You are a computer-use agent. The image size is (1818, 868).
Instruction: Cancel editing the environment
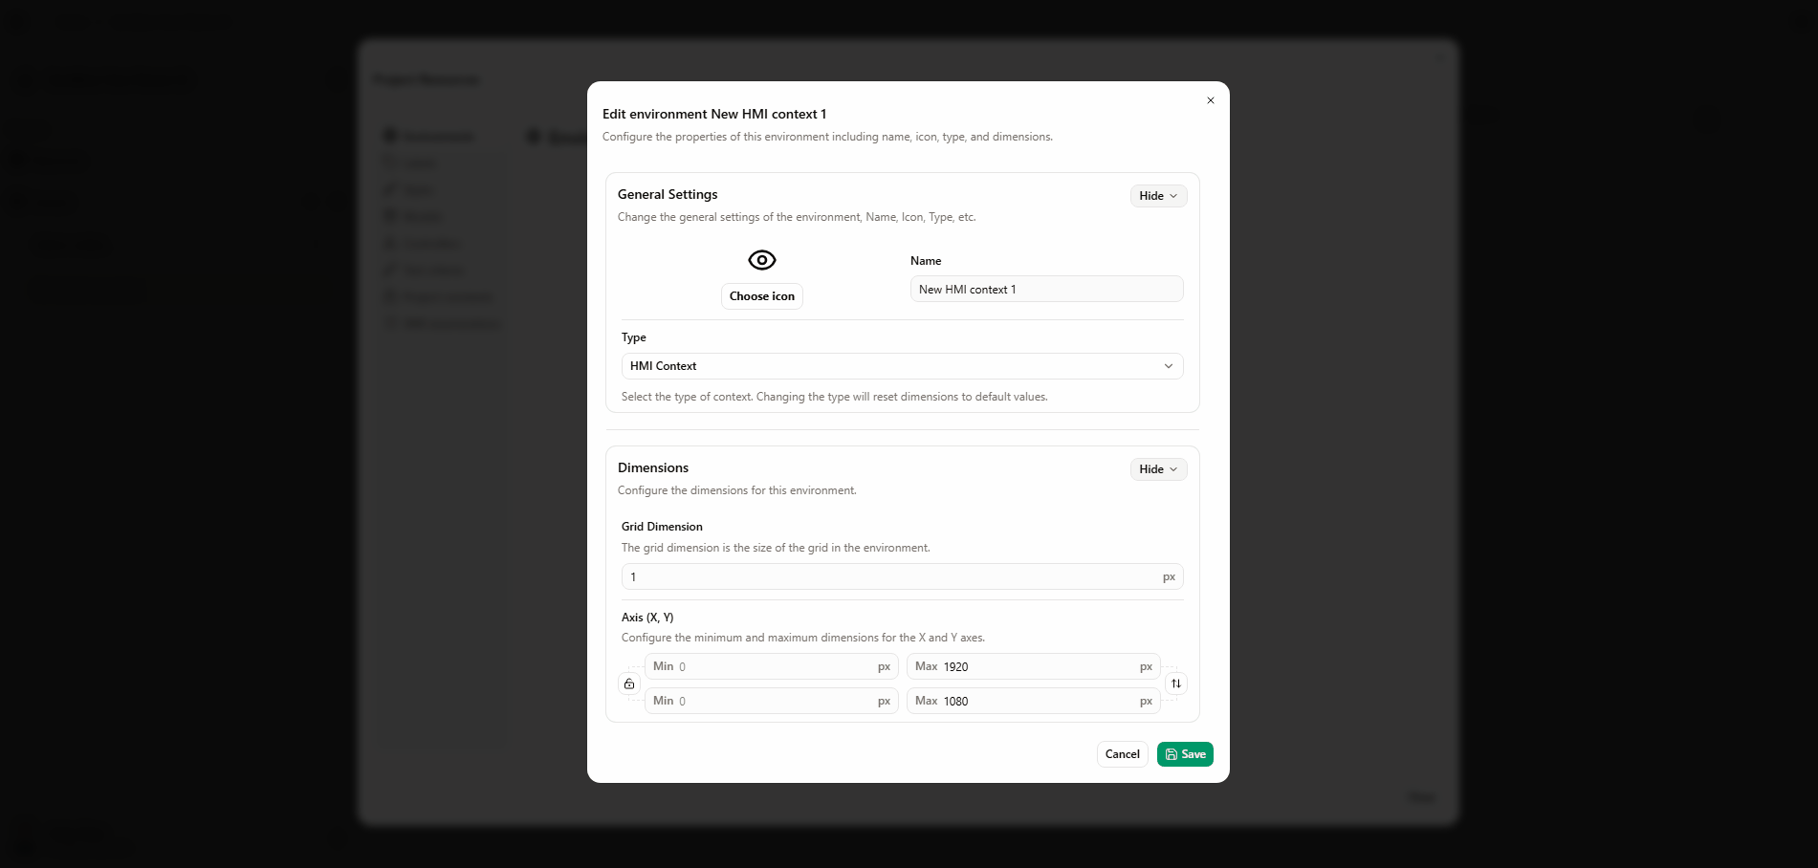pyautogui.click(x=1122, y=754)
